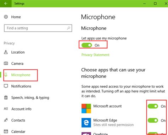Screen dimensions: 168x135
Task: Click the search magnifier icon
Action: [x=68, y=28]
